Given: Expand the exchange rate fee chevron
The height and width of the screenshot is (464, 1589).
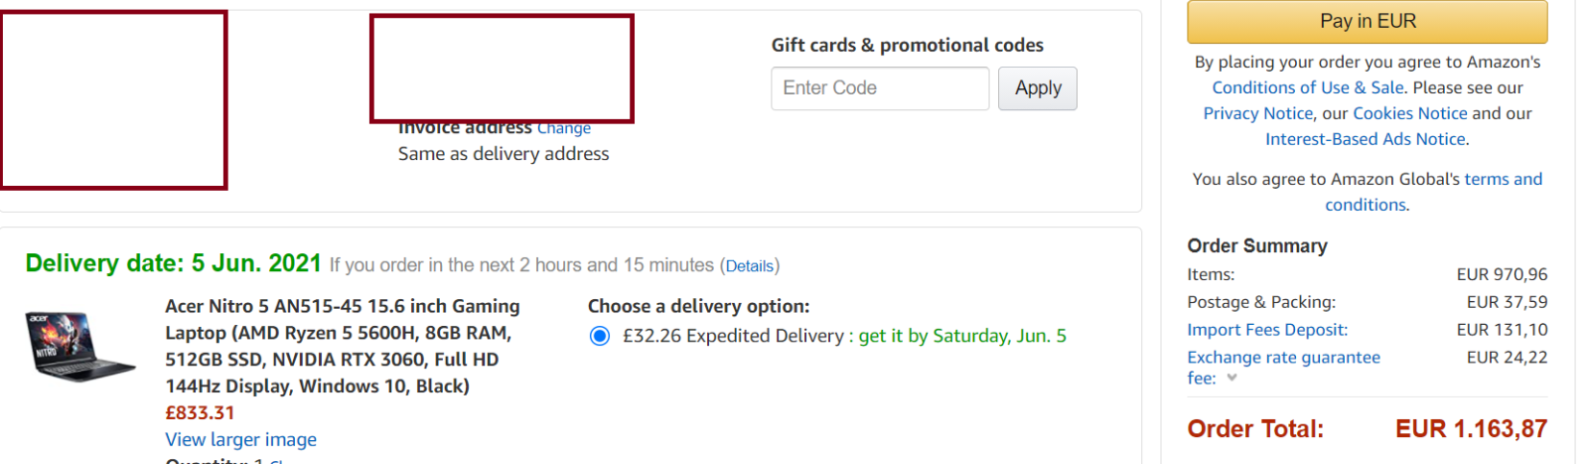Looking at the screenshot, I should [x=1231, y=378].
